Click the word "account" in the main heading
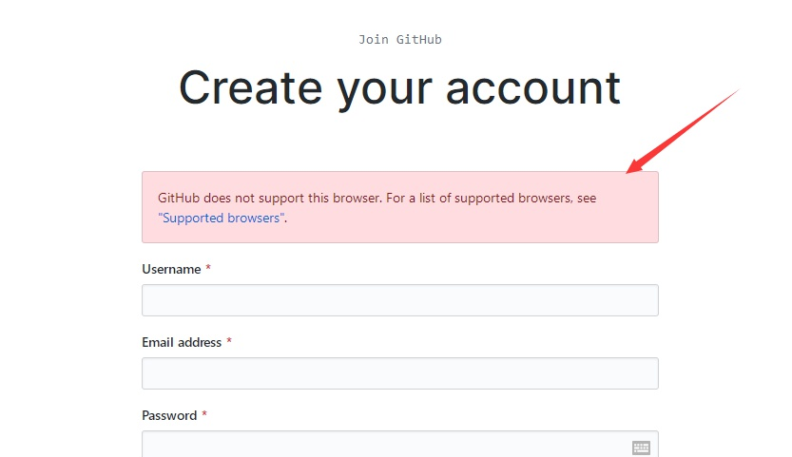The height and width of the screenshot is (457, 792). [x=532, y=87]
